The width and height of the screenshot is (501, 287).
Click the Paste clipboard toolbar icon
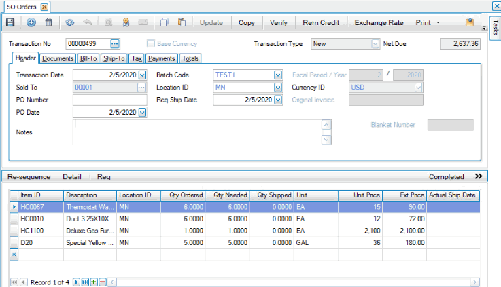tap(182, 22)
